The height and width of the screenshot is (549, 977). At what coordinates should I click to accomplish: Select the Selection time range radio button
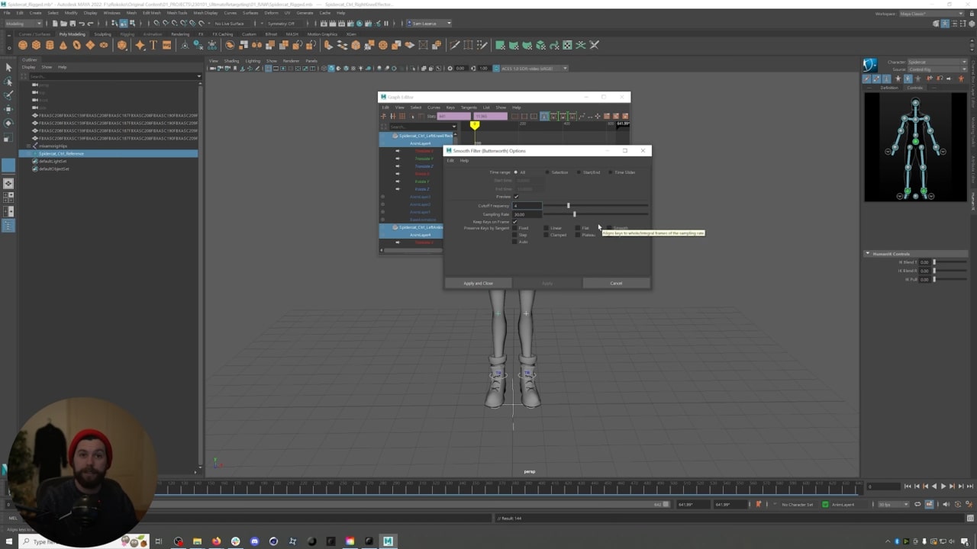[547, 172]
